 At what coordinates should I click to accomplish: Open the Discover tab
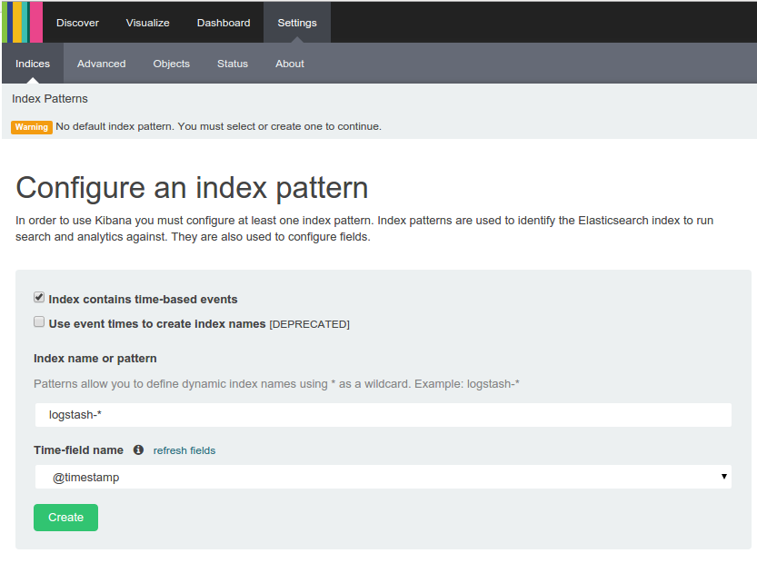[x=77, y=23]
